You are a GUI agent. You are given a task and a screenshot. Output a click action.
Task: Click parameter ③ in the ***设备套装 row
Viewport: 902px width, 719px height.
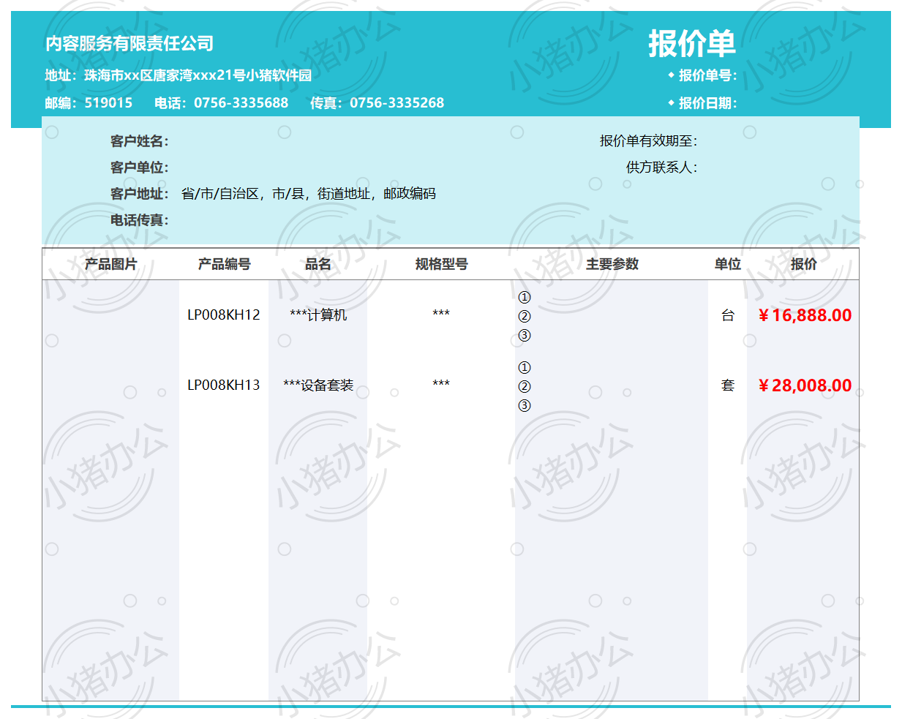point(525,406)
